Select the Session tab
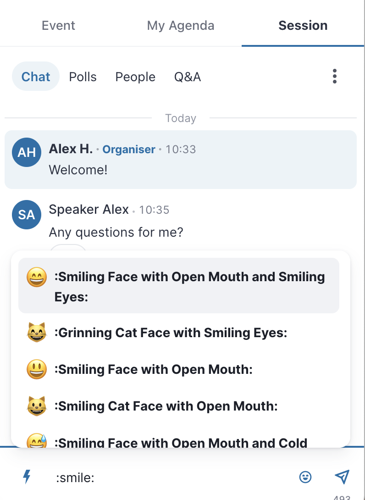The image size is (365, 500). [x=303, y=26]
